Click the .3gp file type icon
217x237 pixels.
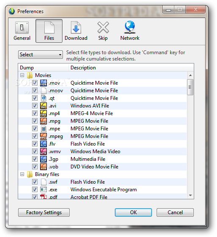43,159
